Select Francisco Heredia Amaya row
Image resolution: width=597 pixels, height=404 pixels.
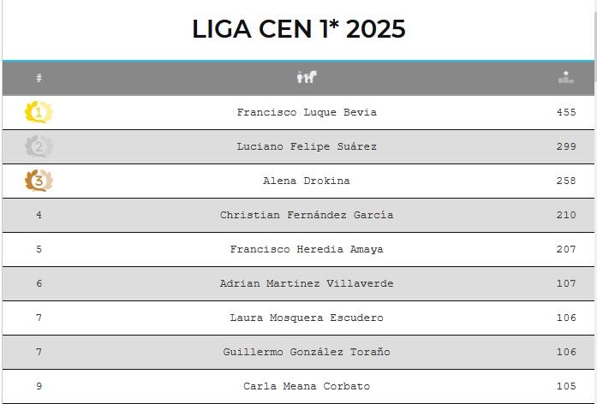click(307, 249)
